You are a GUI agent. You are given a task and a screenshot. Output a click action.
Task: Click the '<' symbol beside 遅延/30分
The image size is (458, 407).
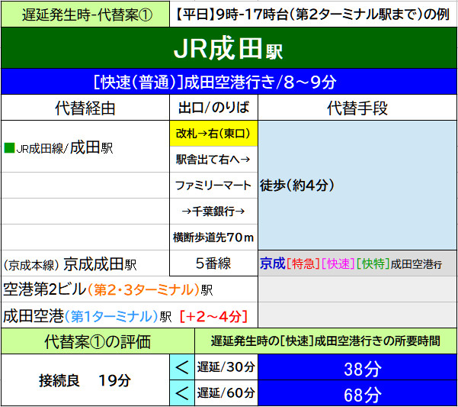pyautogui.click(x=182, y=367)
